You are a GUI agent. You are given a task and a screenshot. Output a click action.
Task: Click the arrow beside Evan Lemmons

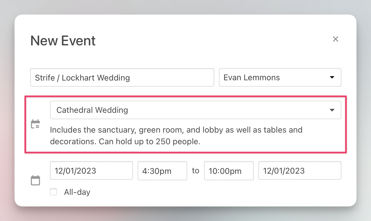(x=332, y=77)
